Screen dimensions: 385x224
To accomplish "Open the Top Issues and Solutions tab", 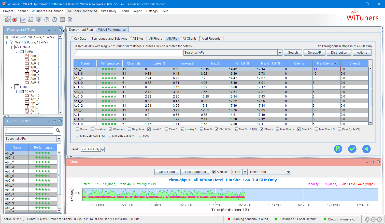I will [x=109, y=39].
